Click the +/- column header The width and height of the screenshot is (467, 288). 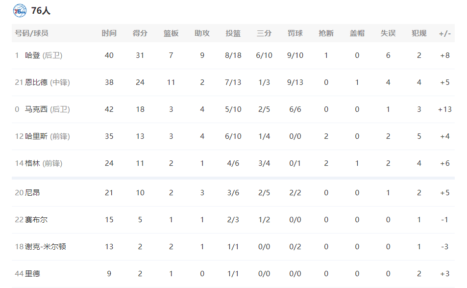444,33
